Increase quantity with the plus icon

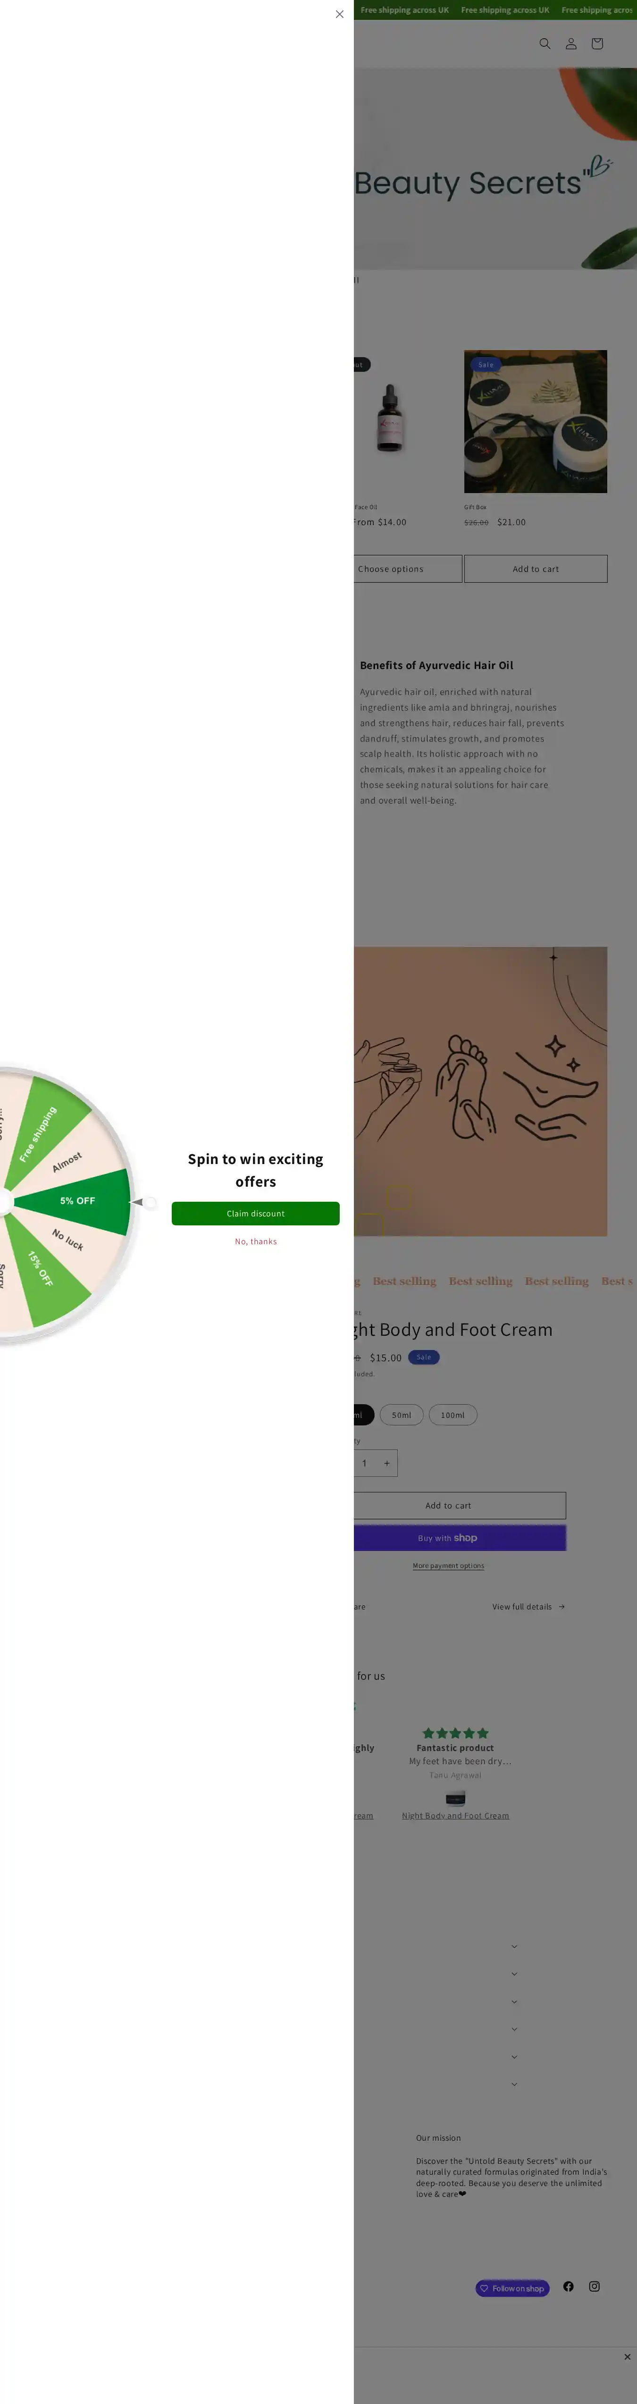387,1462
